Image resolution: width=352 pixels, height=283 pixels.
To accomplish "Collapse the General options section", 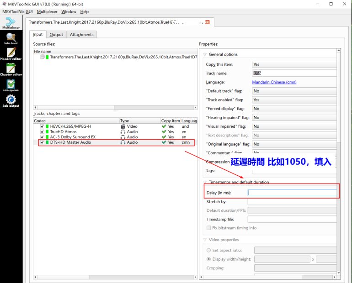I will (205, 54).
